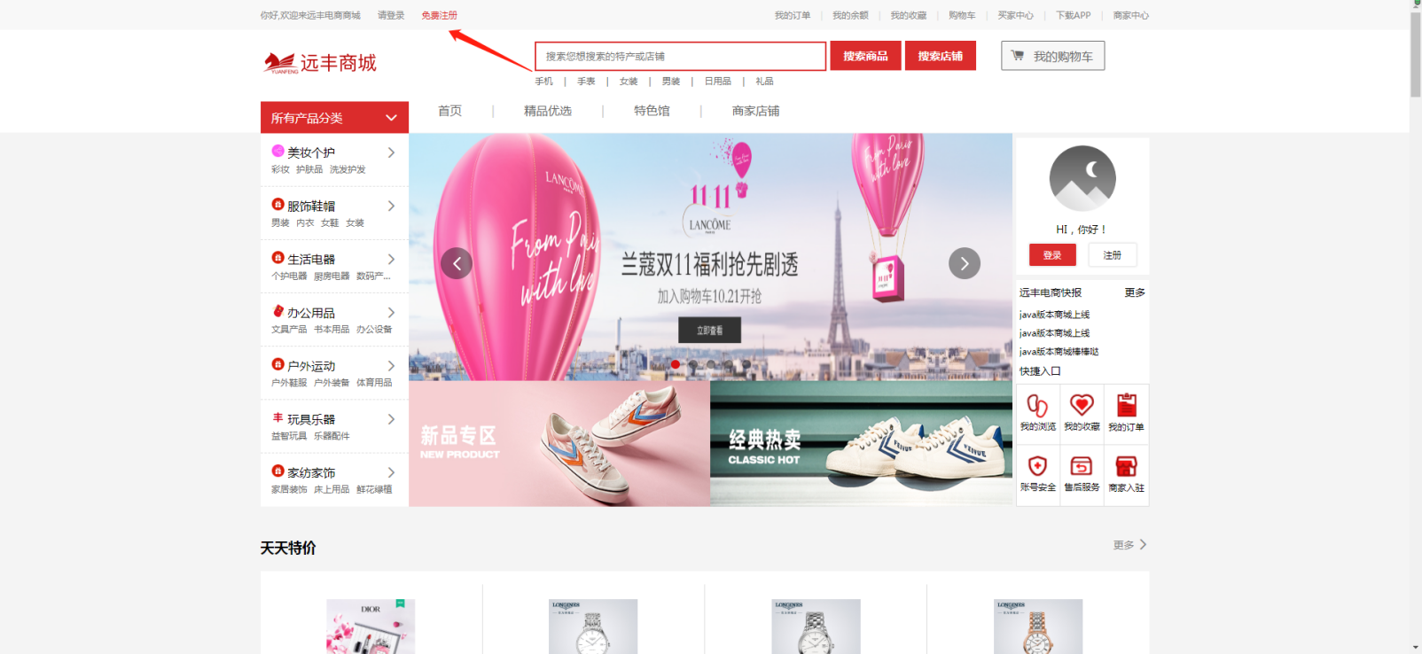Open 我的收藏 heart shortcut icon
The height and width of the screenshot is (654, 1422).
pos(1082,405)
